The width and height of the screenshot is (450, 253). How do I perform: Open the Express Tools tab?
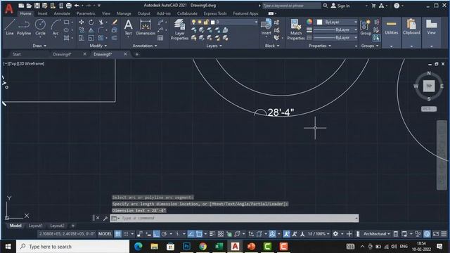[215, 13]
